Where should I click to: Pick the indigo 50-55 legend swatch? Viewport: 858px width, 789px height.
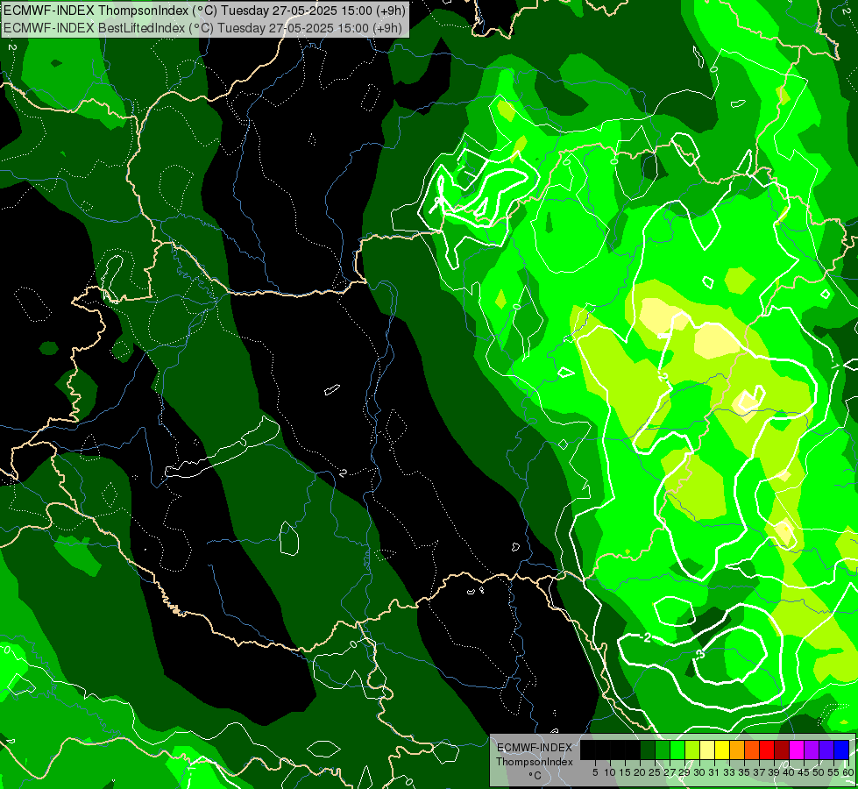pyautogui.click(x=826, y=750)
